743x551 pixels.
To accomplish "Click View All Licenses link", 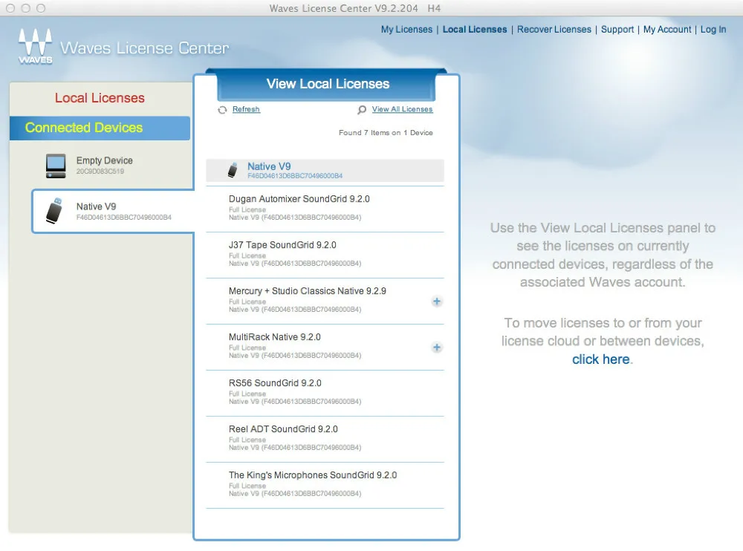I will point(402,109).
